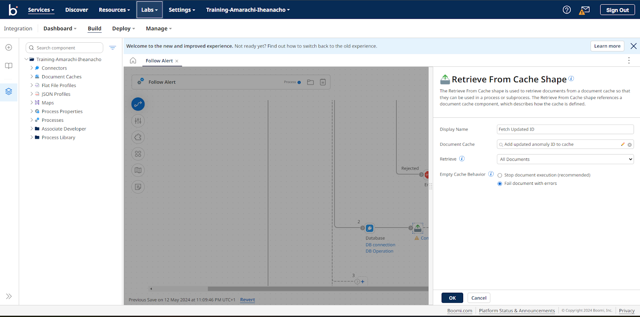640x317 pixels.
Task: Expand the Flat File Profiles folder
Action: pos(32,85)
